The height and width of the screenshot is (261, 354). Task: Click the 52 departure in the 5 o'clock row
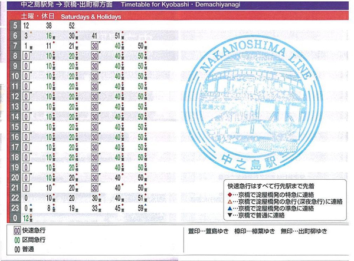(72, 25)
